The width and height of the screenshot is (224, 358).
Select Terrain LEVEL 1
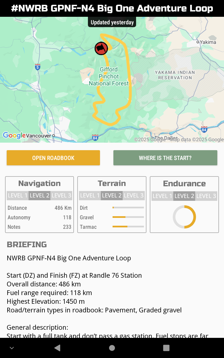pos(90,196)
